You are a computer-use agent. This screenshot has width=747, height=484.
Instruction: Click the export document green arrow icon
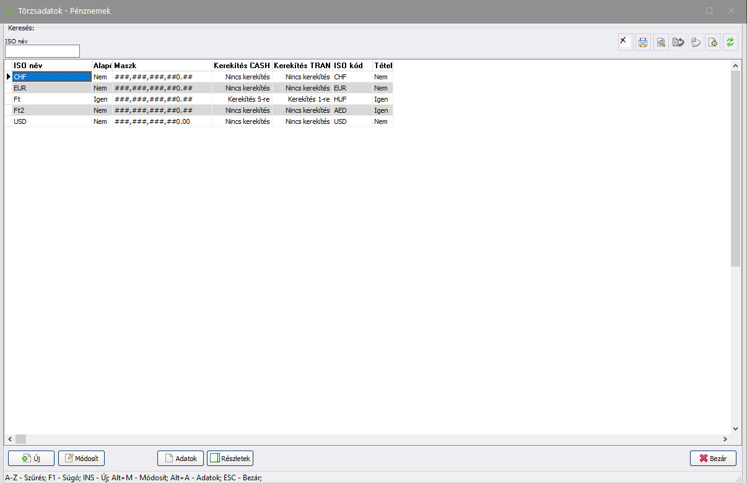click(712, 42)
